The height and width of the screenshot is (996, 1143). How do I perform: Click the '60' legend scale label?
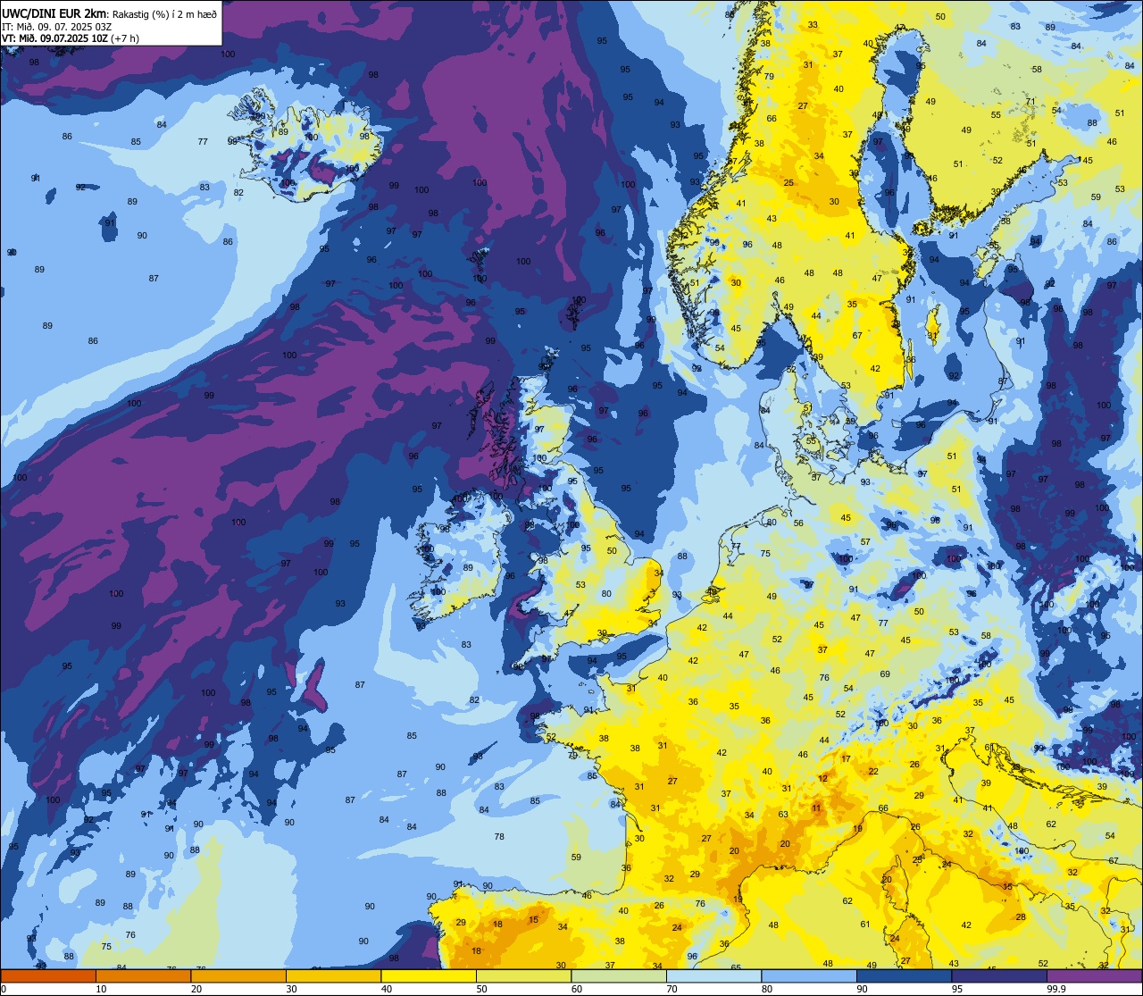point(577,989)
